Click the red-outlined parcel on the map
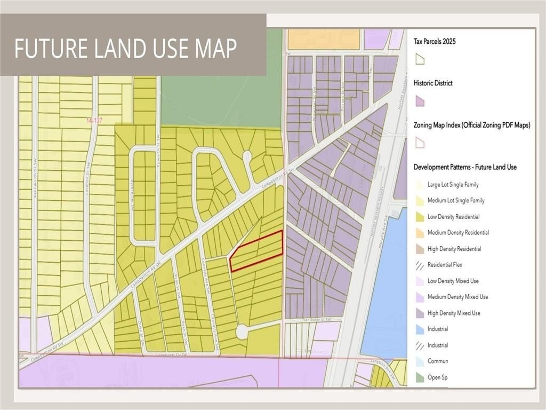This screenshot has height=410, width=546. 256,251
